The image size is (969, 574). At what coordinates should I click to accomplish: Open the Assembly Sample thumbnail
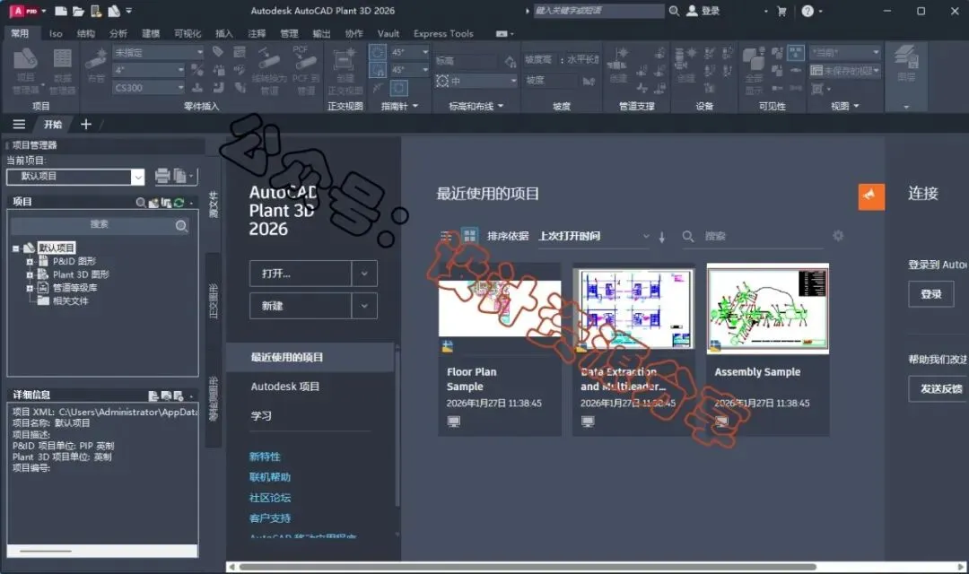pos(767,309)
